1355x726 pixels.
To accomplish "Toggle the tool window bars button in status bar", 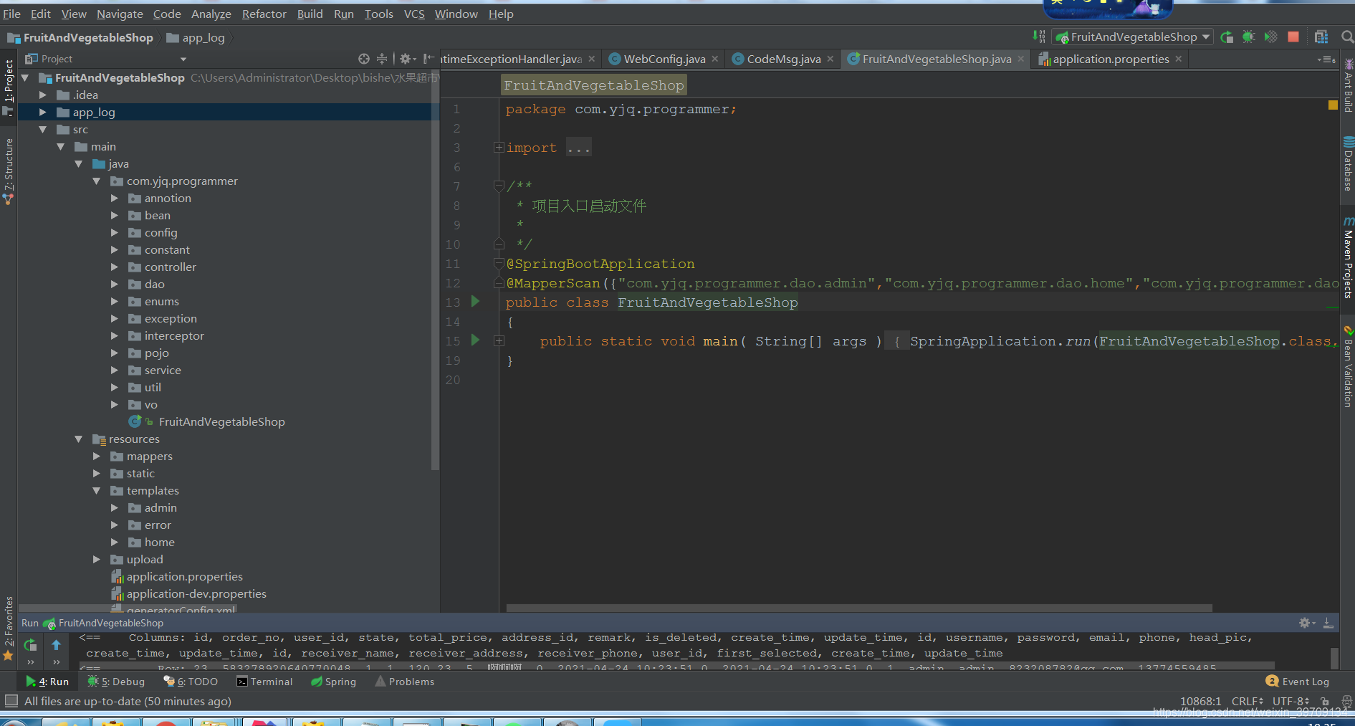I will coord(11,701).
